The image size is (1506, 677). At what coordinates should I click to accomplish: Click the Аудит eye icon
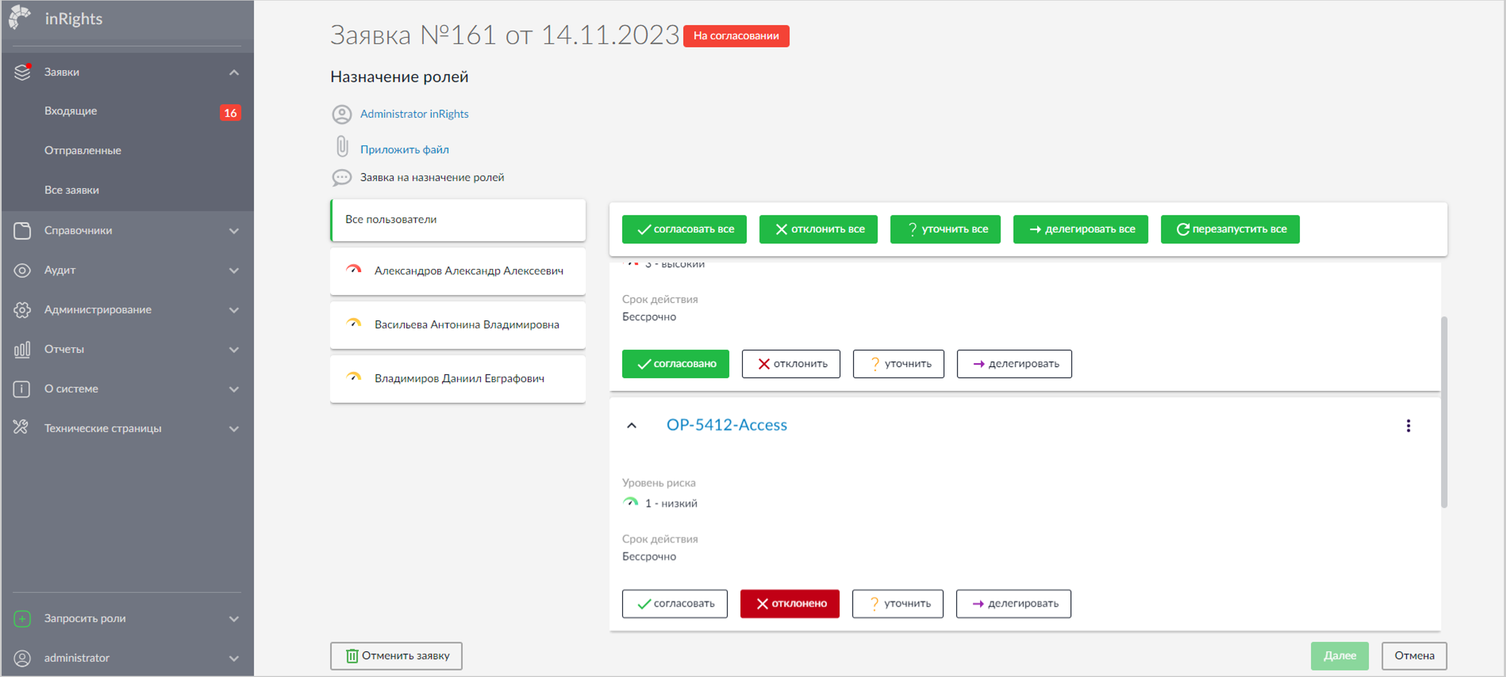pos(22,270)
